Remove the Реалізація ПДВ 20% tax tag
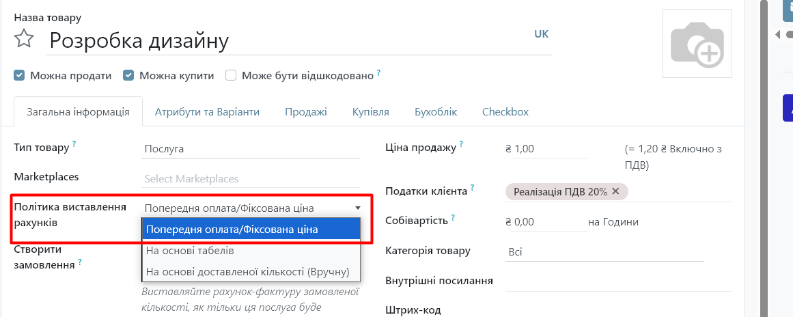This screenshot has height=317, width=793. 615,191
